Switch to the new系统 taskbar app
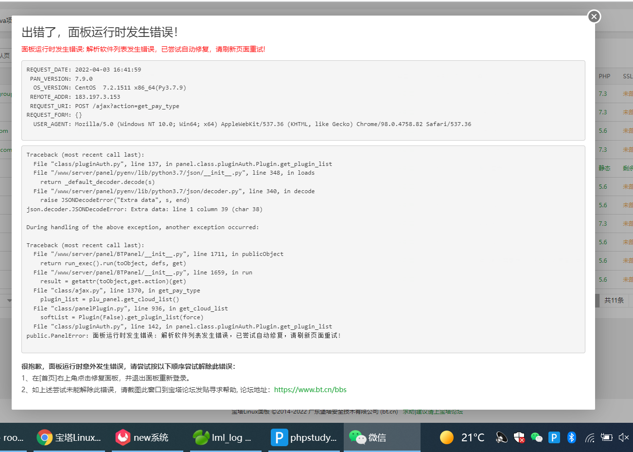The image size is (633, 452). point(147,437)
